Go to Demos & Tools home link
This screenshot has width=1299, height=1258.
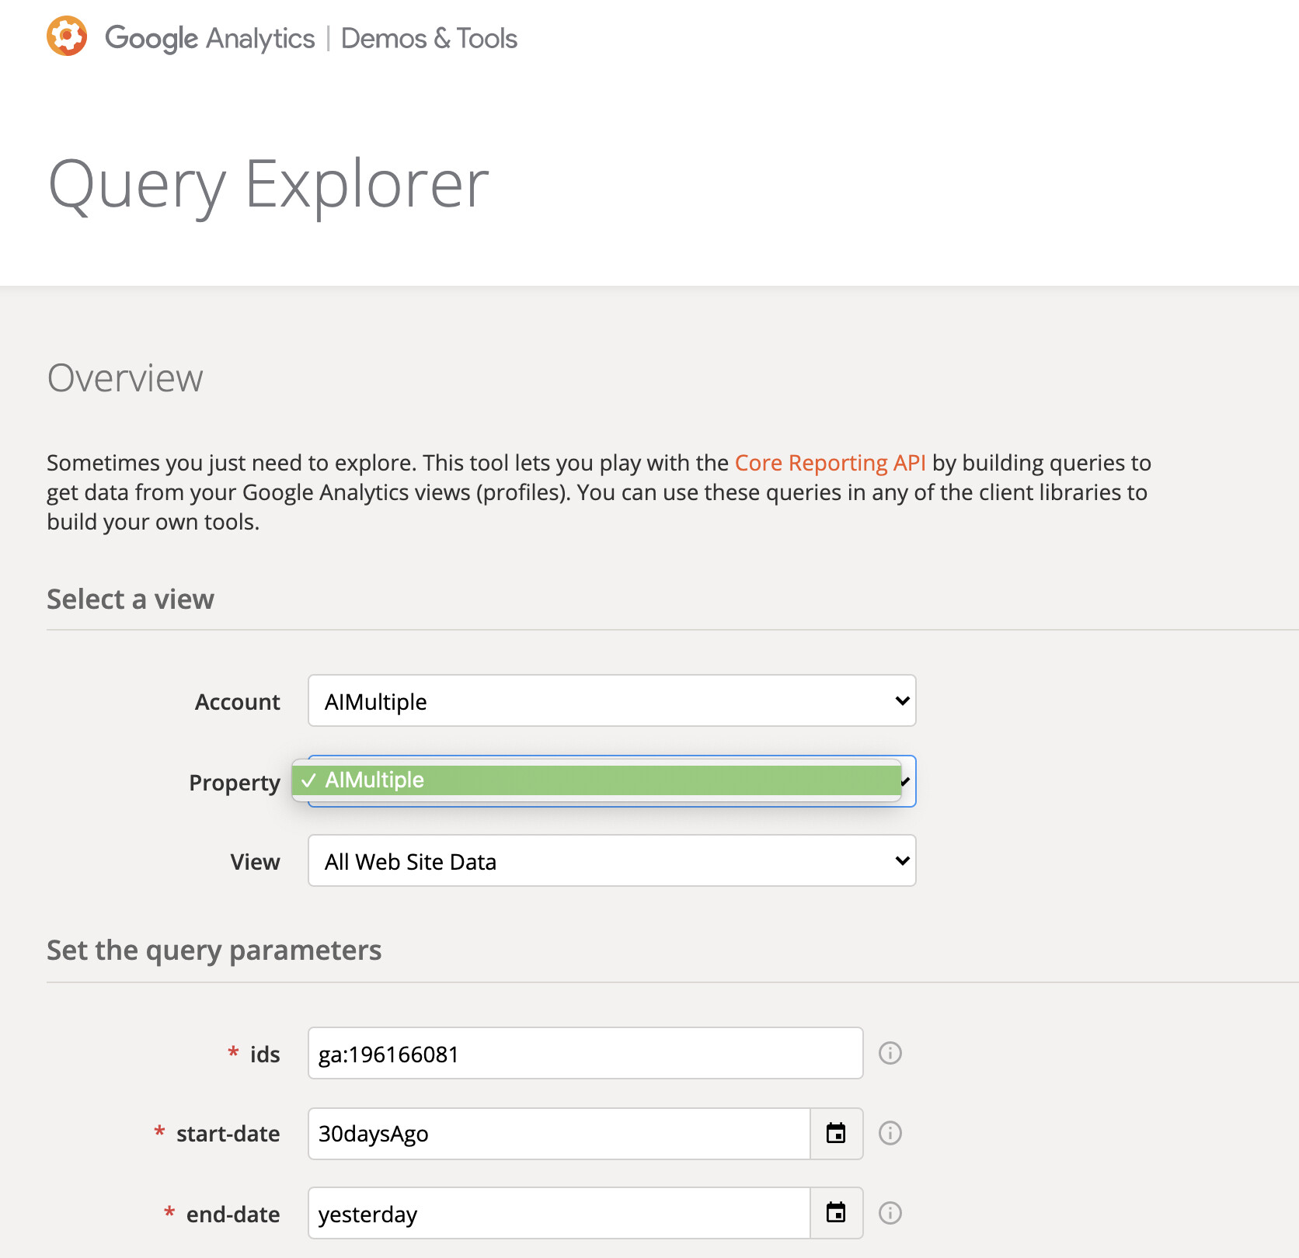pyautogui.click(x=429, y=38)
